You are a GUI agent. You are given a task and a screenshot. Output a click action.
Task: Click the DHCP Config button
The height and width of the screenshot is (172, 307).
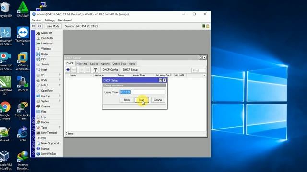110,70
